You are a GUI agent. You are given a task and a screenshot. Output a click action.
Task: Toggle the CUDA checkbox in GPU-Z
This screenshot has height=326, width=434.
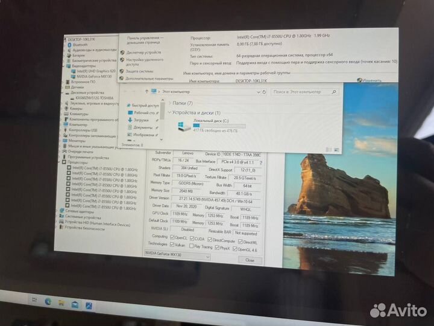[x=192, y=238]
